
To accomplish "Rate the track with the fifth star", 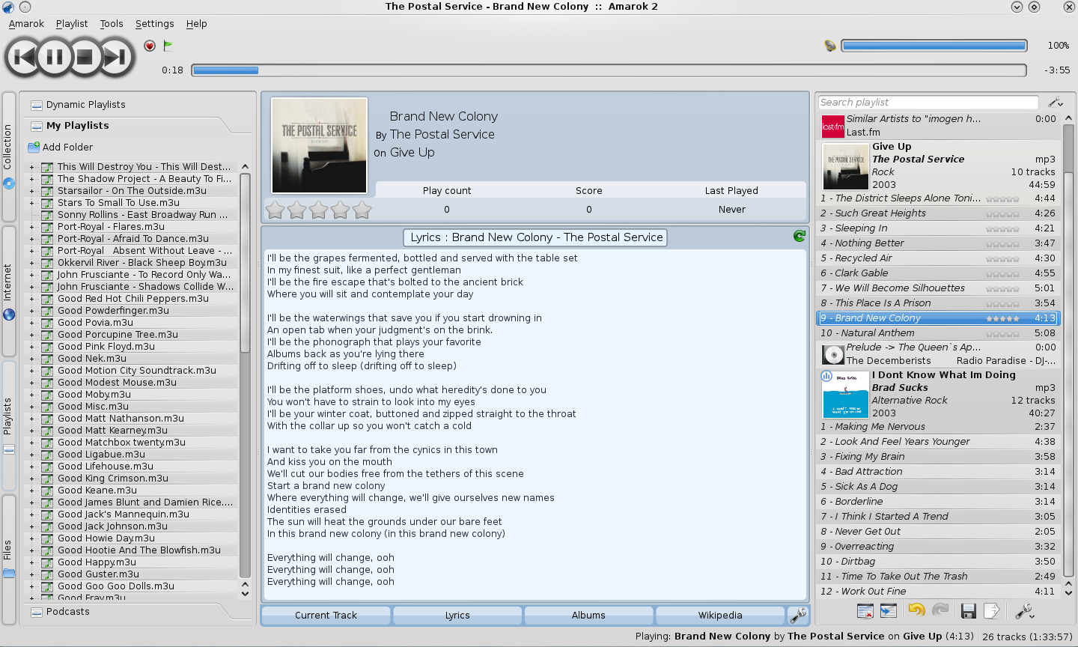I will (x=362, y=210).
